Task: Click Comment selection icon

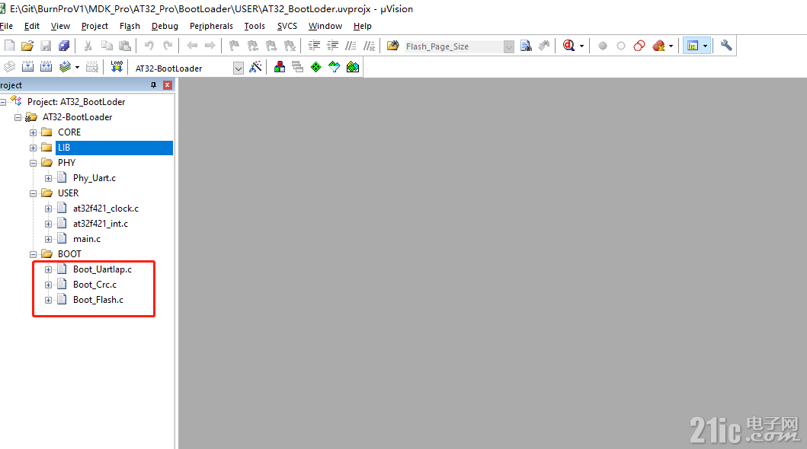Action: pyautogui.click(x=351, y=46)
